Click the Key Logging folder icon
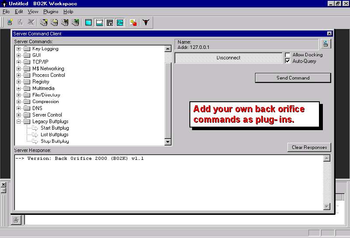The width and height of the screenshot is (350, 238). click(27, 48)
